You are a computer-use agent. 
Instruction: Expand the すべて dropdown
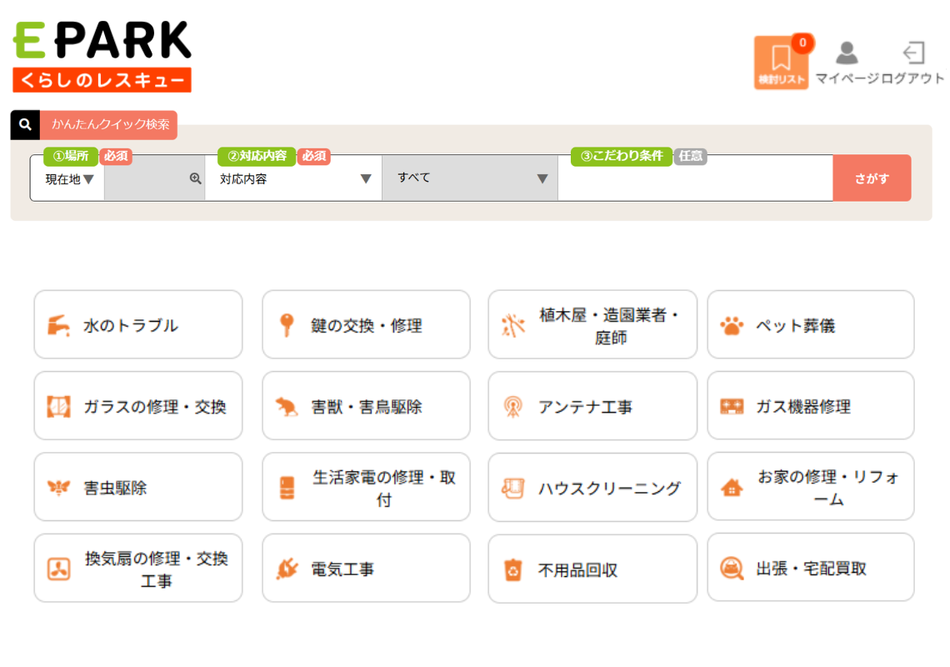(x=470, y=178)
